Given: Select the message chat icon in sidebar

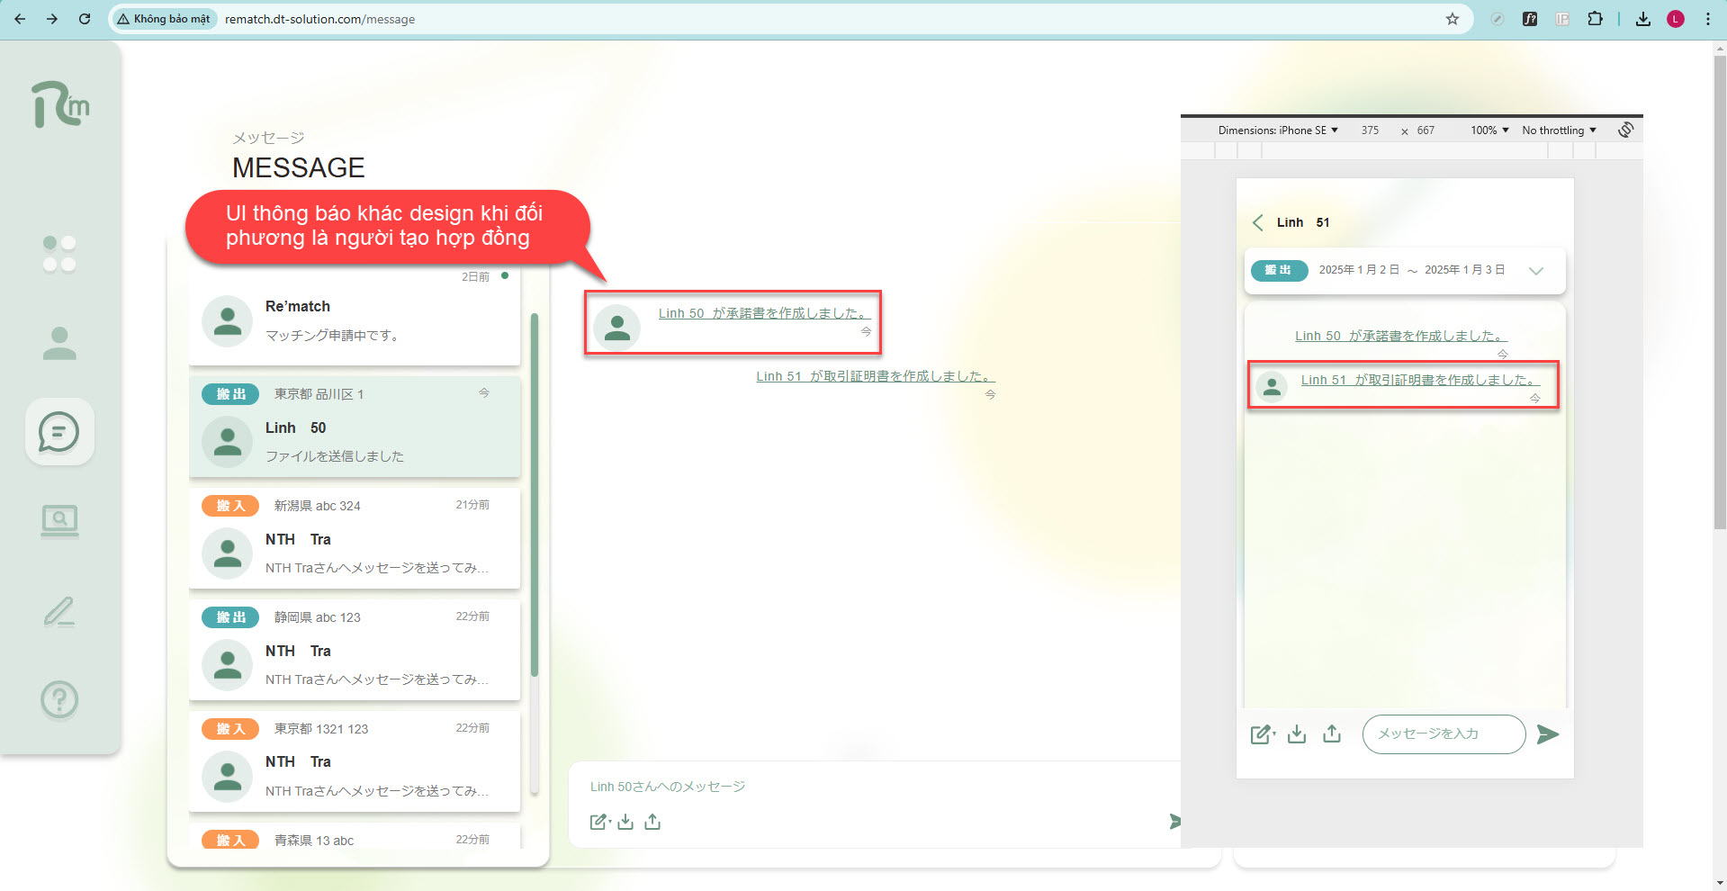Looking at the screenshot, I should click(59, 432).
